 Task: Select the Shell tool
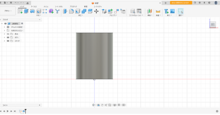78,11
